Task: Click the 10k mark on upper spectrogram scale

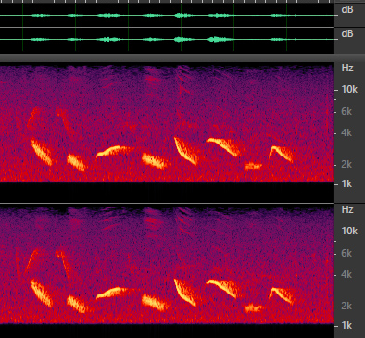Action: click(x=349, y=90)
